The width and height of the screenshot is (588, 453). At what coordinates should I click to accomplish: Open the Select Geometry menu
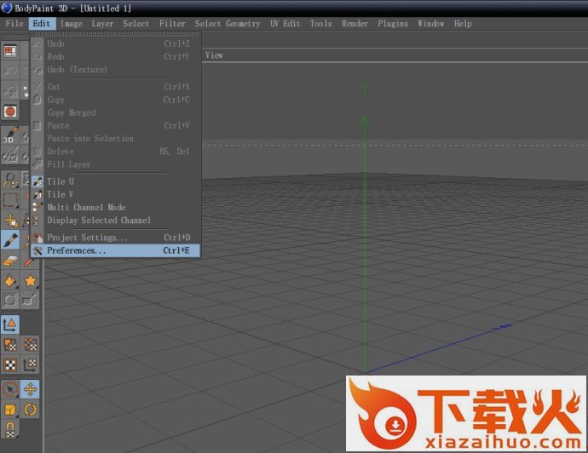point(228,24)
